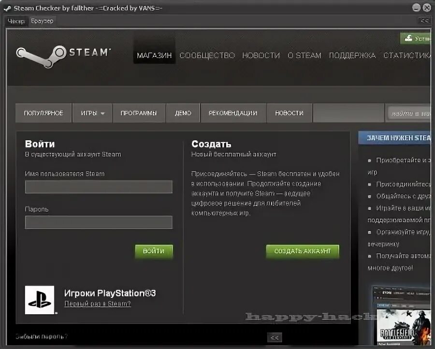This screenshot has width=435, height=349.
Task: Click the Пароль password field
Action: point(99,222)
